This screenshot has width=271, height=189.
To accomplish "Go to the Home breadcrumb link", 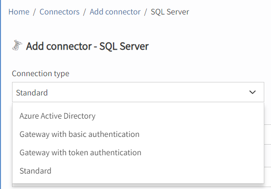I will click(x=19, y=12).
